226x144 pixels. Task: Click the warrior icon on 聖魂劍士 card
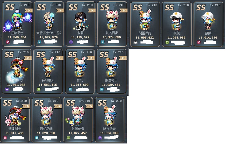click(x=5, y=138)
